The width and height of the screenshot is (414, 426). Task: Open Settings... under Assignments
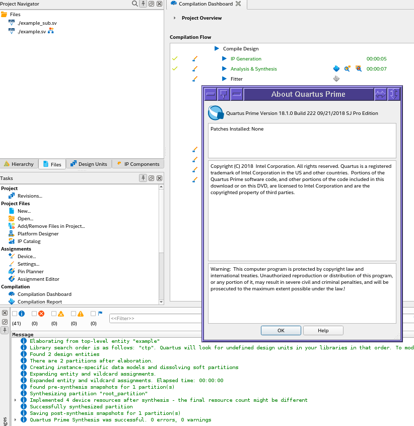[x=29, y=264]
